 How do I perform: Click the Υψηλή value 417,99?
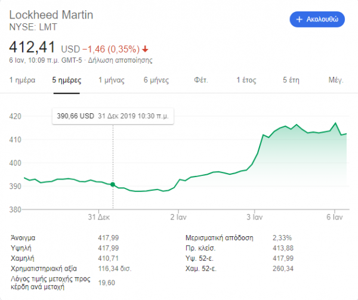(109, 248)
